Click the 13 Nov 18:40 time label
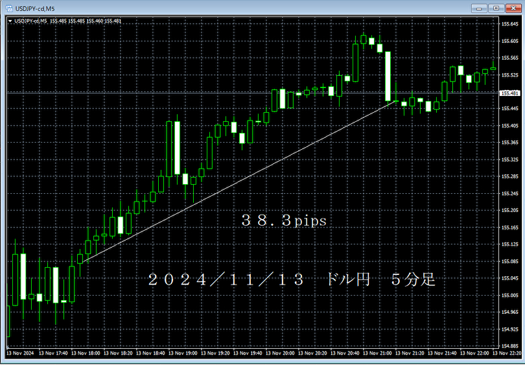 click(x=151, y=353)
